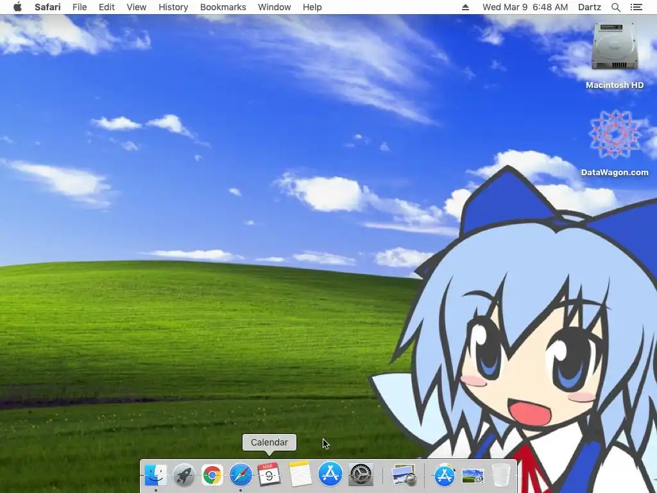
Task: Open the Dartz user menu
Action: point(589,7)
